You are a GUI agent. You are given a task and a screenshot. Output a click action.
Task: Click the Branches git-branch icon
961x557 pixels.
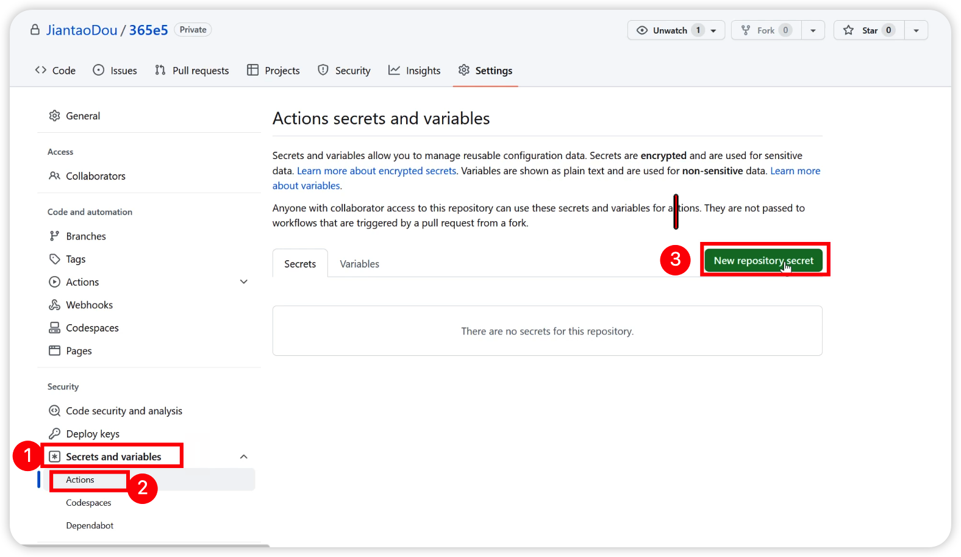tap(55, 236)
